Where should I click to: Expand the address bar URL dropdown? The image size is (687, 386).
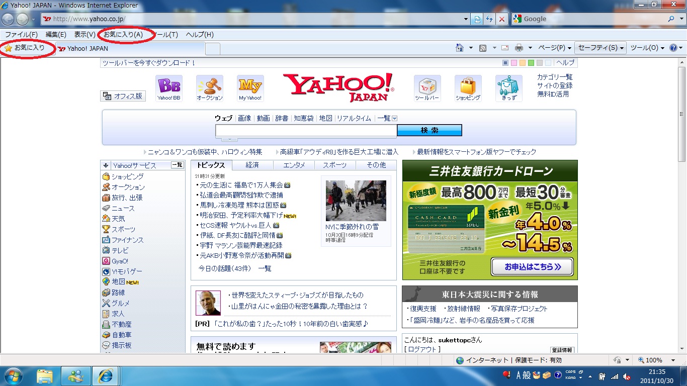pos(466,19)
